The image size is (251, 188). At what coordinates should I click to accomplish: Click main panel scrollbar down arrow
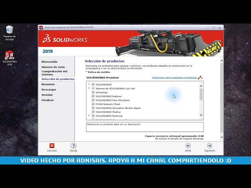click(x=222, y=137)
